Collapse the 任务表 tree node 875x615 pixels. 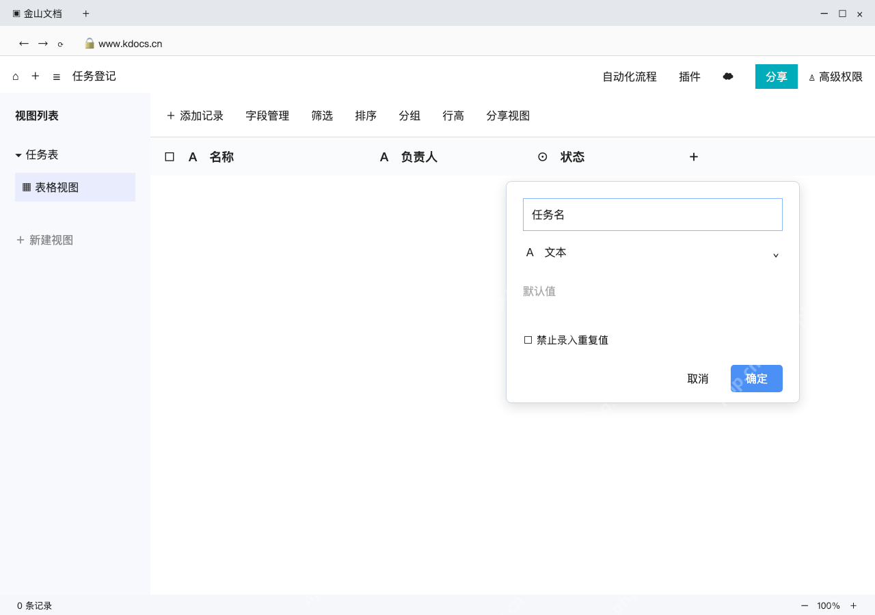tap(18, 155)
